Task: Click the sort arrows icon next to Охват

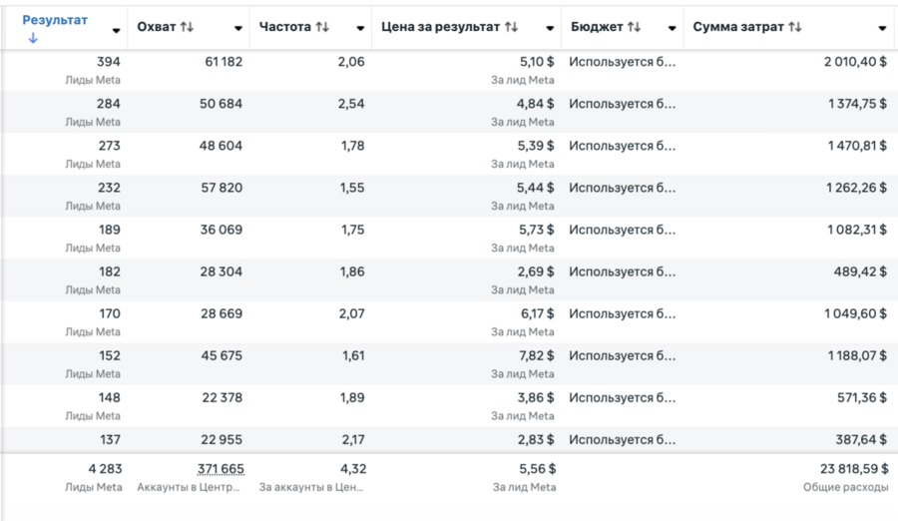Action: click(x=187, y=27)
